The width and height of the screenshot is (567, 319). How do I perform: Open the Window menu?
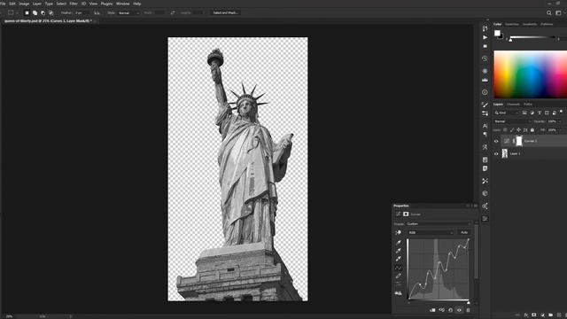click(x=122, y=4)
